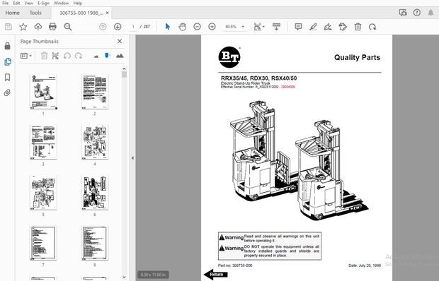The height and width of the screenshot is (281, 439).
Task: Switch to the Tools tab
Action: (x=35, y=13)
